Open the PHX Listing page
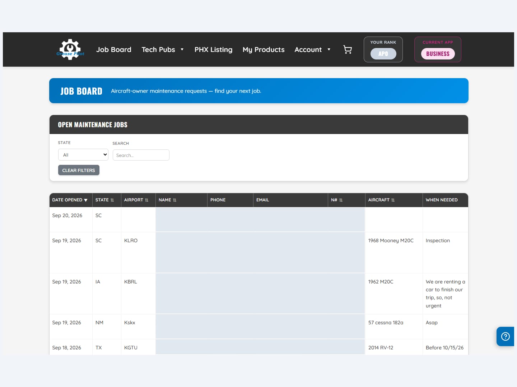 213,49
